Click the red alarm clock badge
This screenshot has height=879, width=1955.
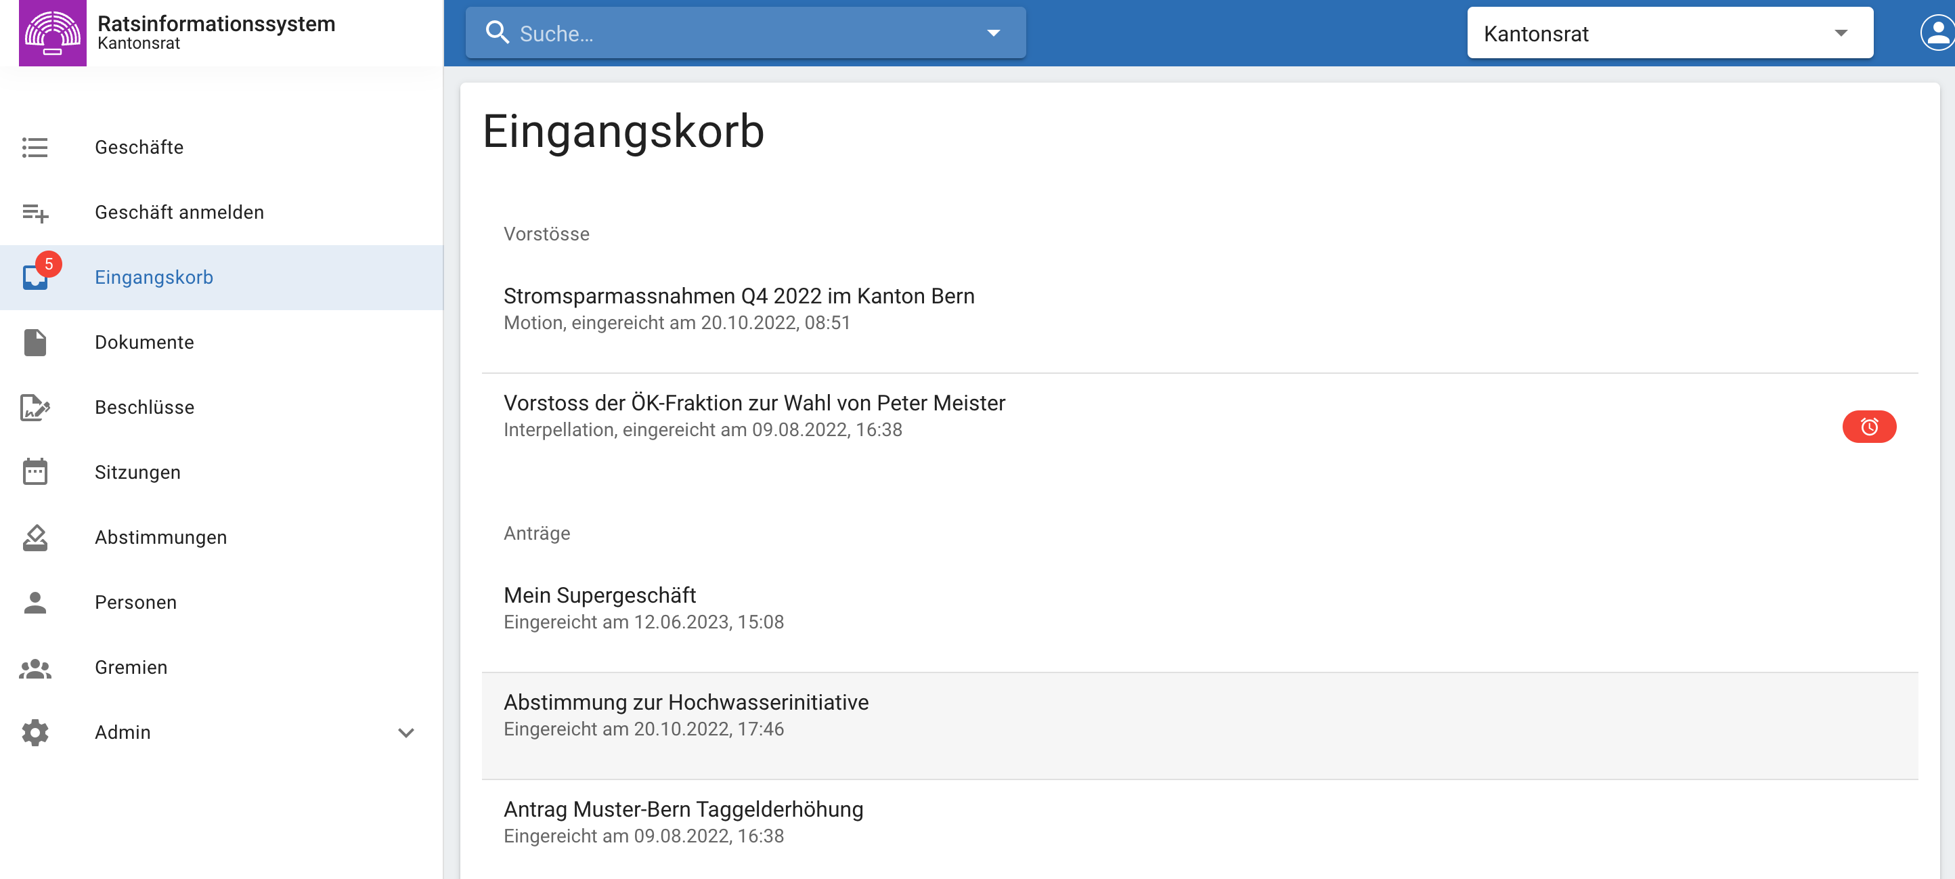[1868, 427]
